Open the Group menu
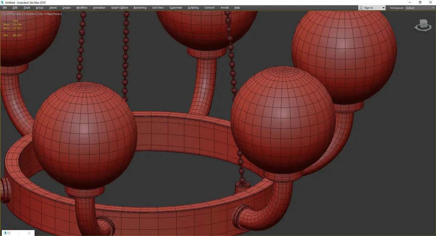436x236 pixels. pyautogui.click(x=40, y=8)
